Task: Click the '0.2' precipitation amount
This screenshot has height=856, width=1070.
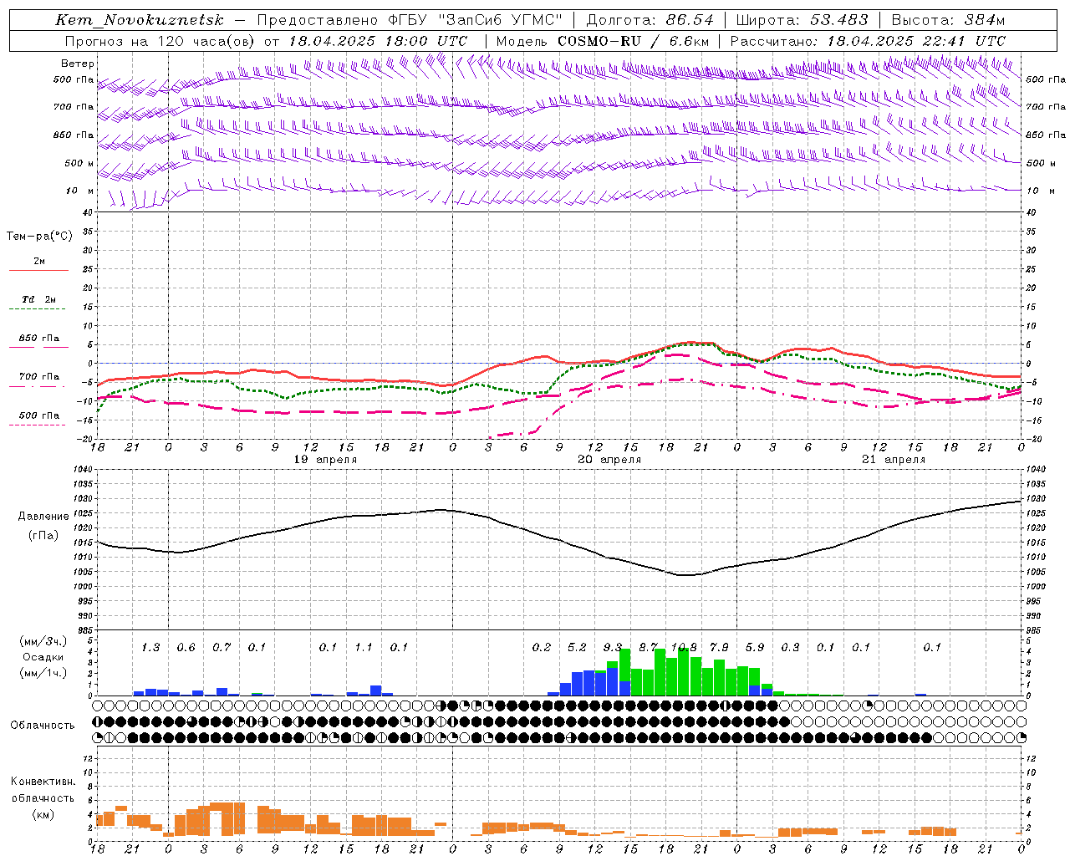Action: [542, 648]
